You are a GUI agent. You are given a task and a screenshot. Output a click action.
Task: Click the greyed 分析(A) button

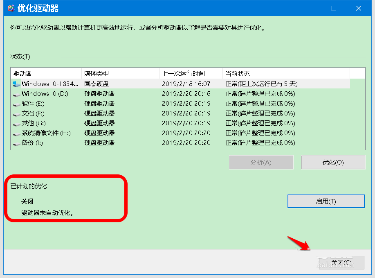pos(261,163)
